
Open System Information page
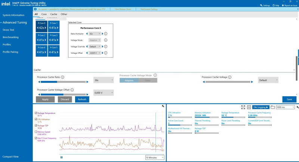(x=13, y=15)
